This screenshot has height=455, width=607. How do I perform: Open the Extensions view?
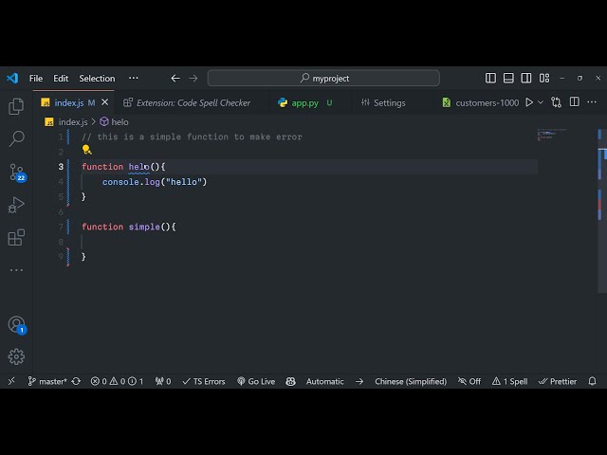pyautogui.click(x=16, y=238)
